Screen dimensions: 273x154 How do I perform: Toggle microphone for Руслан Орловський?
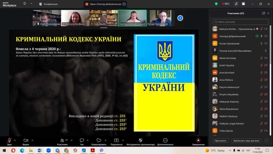pyautogui.click(x=262, y=43)
